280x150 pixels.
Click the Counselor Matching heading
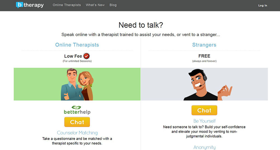coord(77,133)
